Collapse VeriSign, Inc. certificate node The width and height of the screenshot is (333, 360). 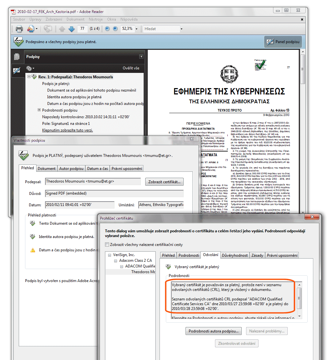click(x=109, y=255)
